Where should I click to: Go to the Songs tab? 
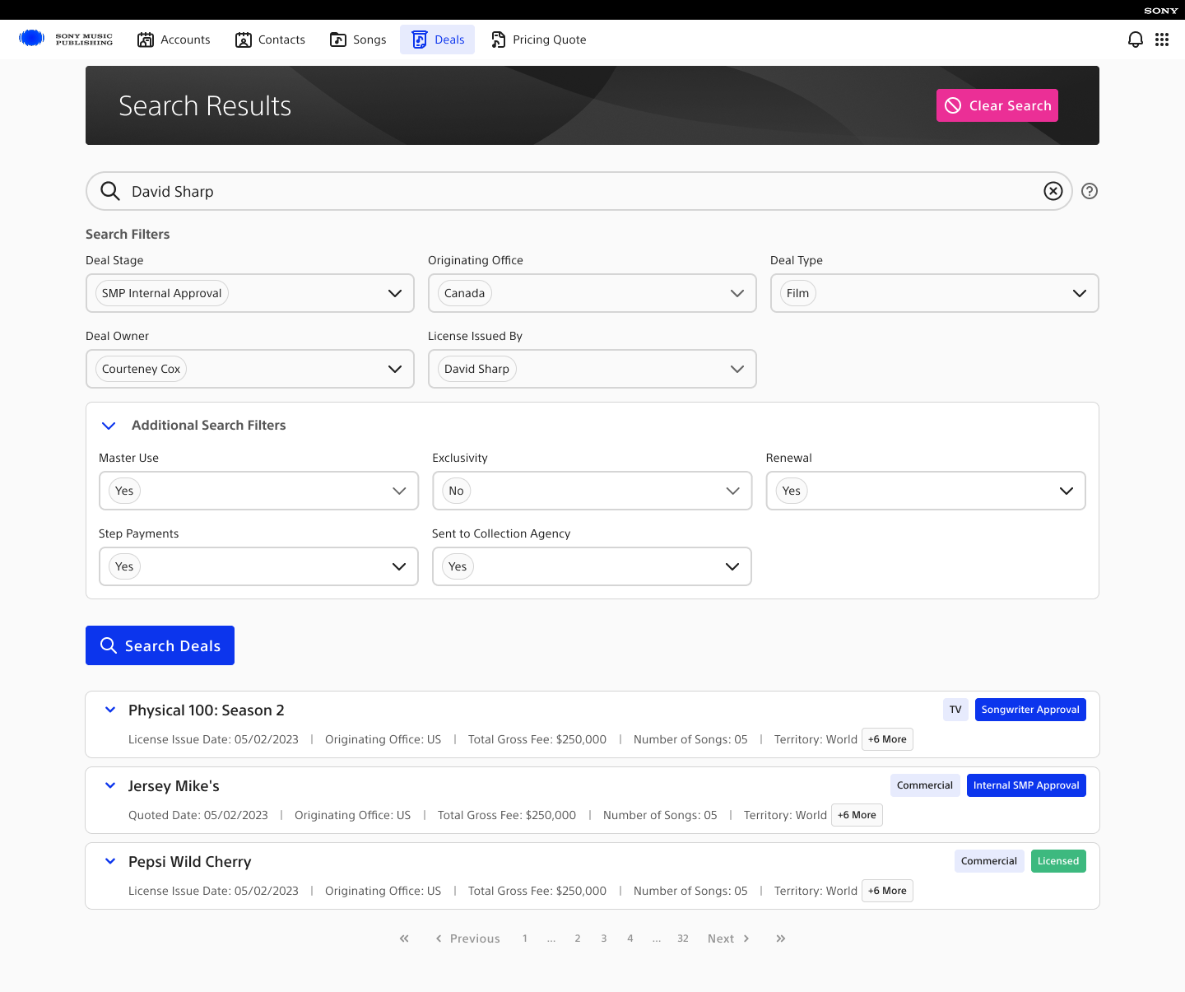[358, 40]
